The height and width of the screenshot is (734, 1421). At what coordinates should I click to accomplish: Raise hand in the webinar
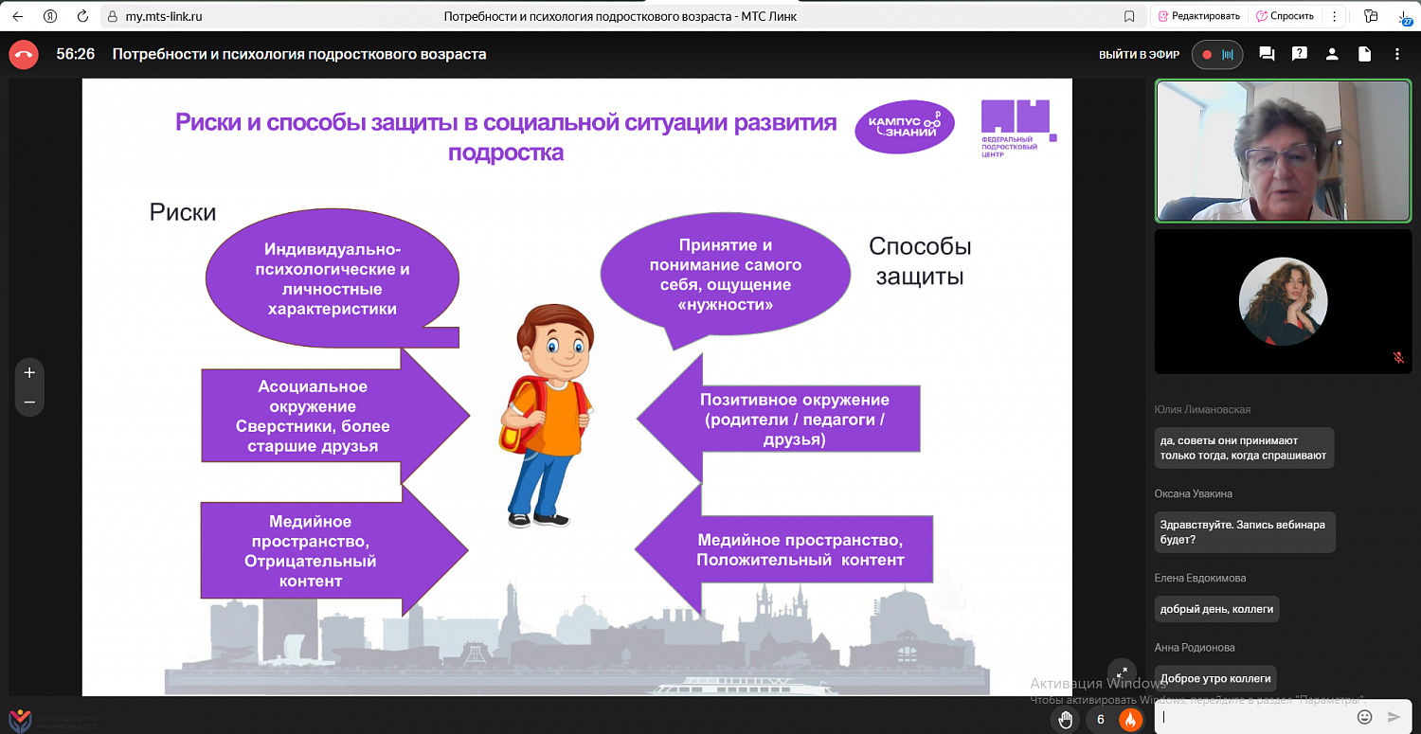(x=1066, y=719)
